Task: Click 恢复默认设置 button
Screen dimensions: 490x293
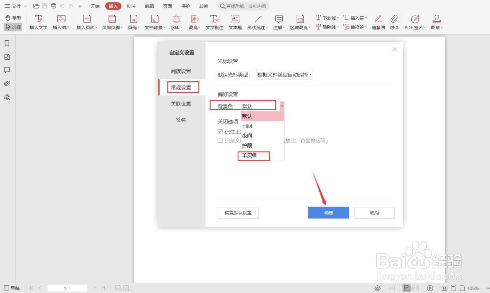Action: [x=238, y=213]
